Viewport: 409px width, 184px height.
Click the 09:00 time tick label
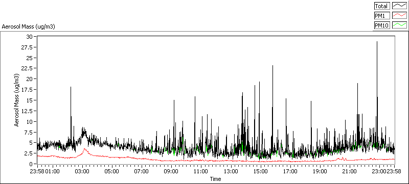click(171, 172)
